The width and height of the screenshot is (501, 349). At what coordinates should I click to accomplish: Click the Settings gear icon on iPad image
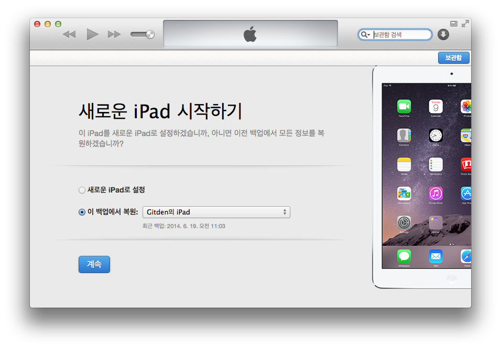[x=404, y=222]
